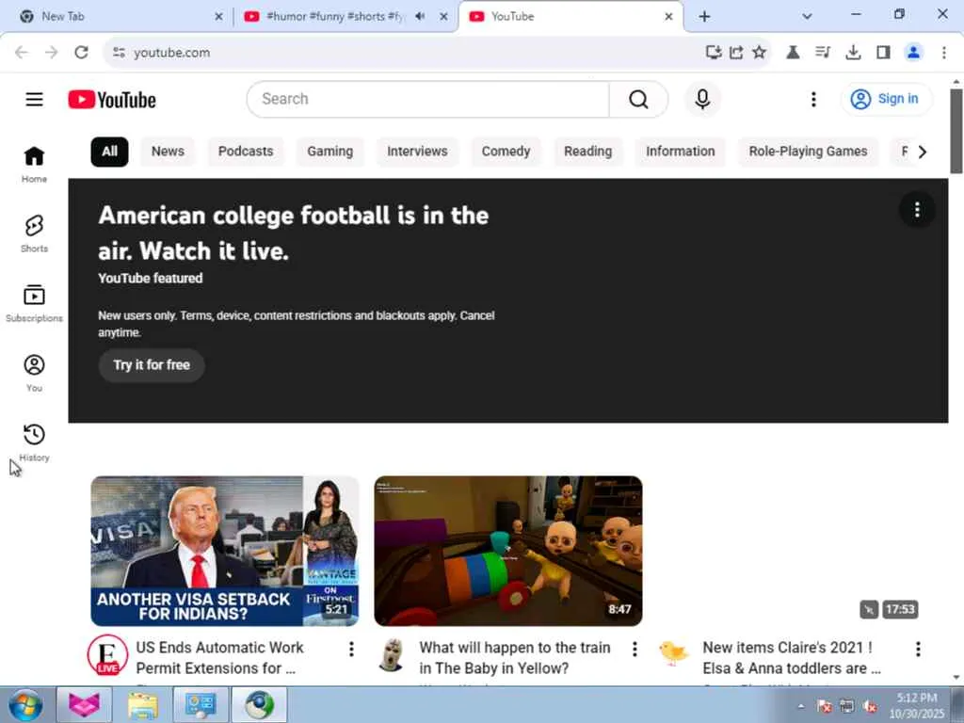
Task: Select the Podcasts filter chip
Action: [246, 152]
